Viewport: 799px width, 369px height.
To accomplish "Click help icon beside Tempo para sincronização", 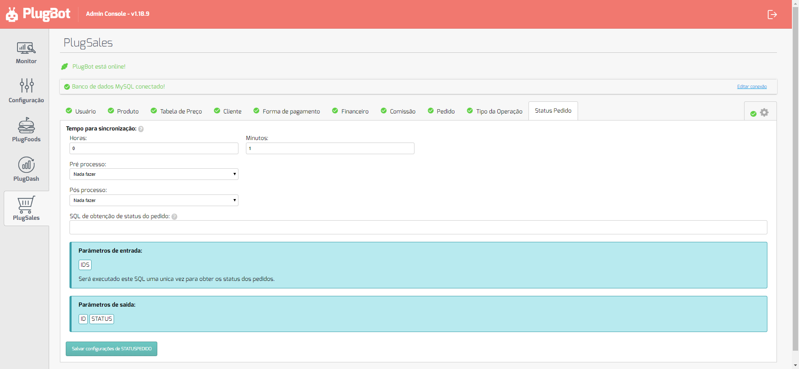I will coord(141,129).
